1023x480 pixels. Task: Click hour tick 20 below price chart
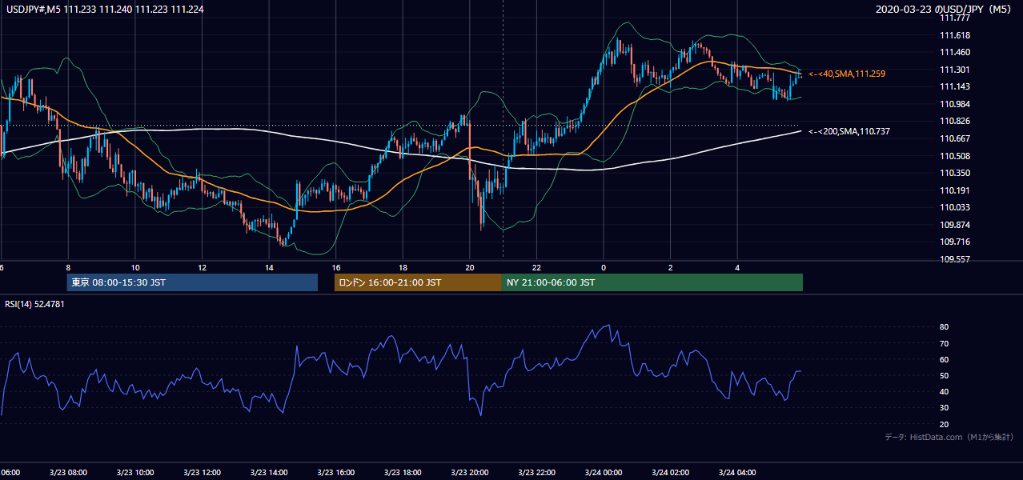[x=470, y=268]
